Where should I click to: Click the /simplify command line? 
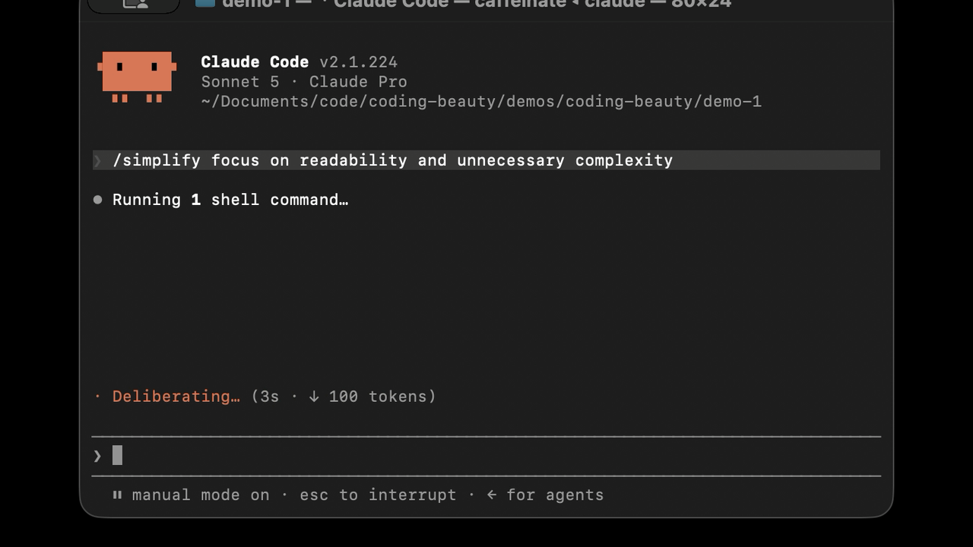pyautogui.click(x=486, y=160)
